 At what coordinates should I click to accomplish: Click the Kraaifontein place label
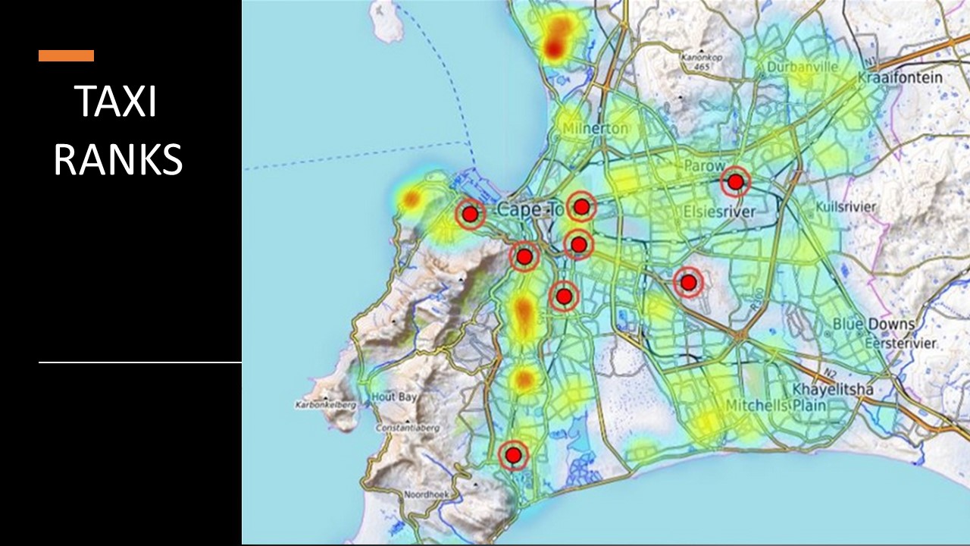tap(900, 77)
